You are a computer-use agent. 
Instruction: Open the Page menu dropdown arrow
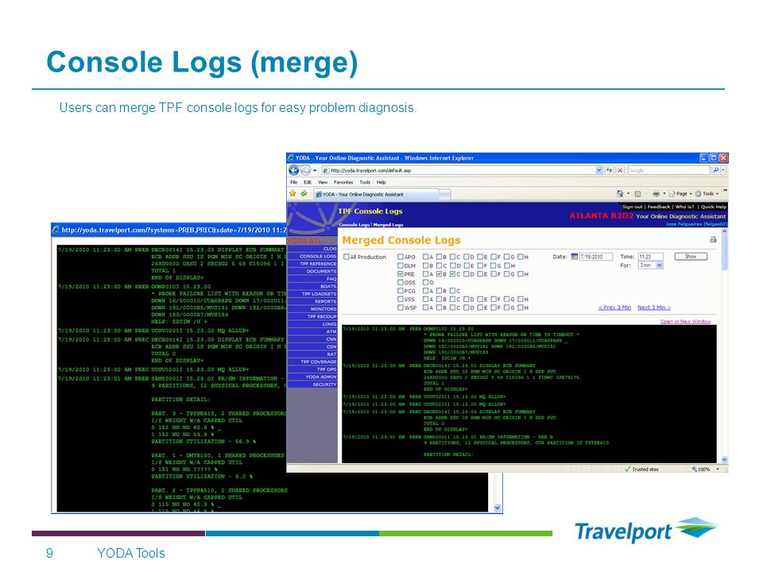pyautogui.click(x=691, y=194)
